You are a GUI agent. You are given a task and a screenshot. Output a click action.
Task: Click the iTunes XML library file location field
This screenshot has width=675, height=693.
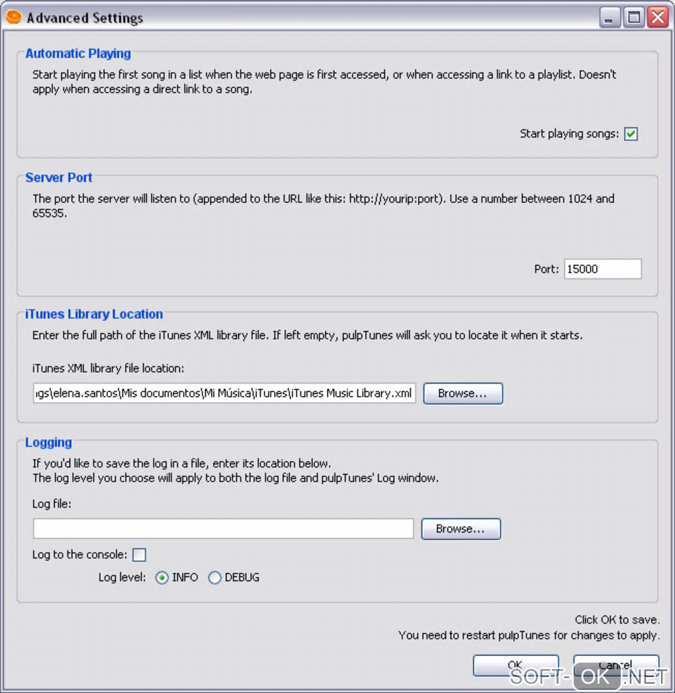[x=224, y=393]
